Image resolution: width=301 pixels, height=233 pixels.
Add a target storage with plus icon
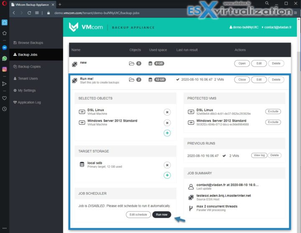point(167,175)
